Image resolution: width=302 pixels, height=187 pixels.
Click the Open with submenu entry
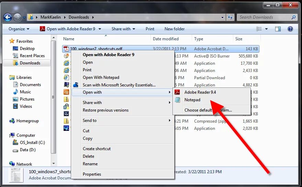(x=122, y=92)
